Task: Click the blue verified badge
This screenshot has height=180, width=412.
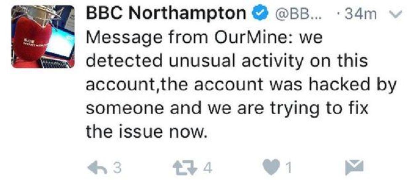Action: tap(260, 14)
